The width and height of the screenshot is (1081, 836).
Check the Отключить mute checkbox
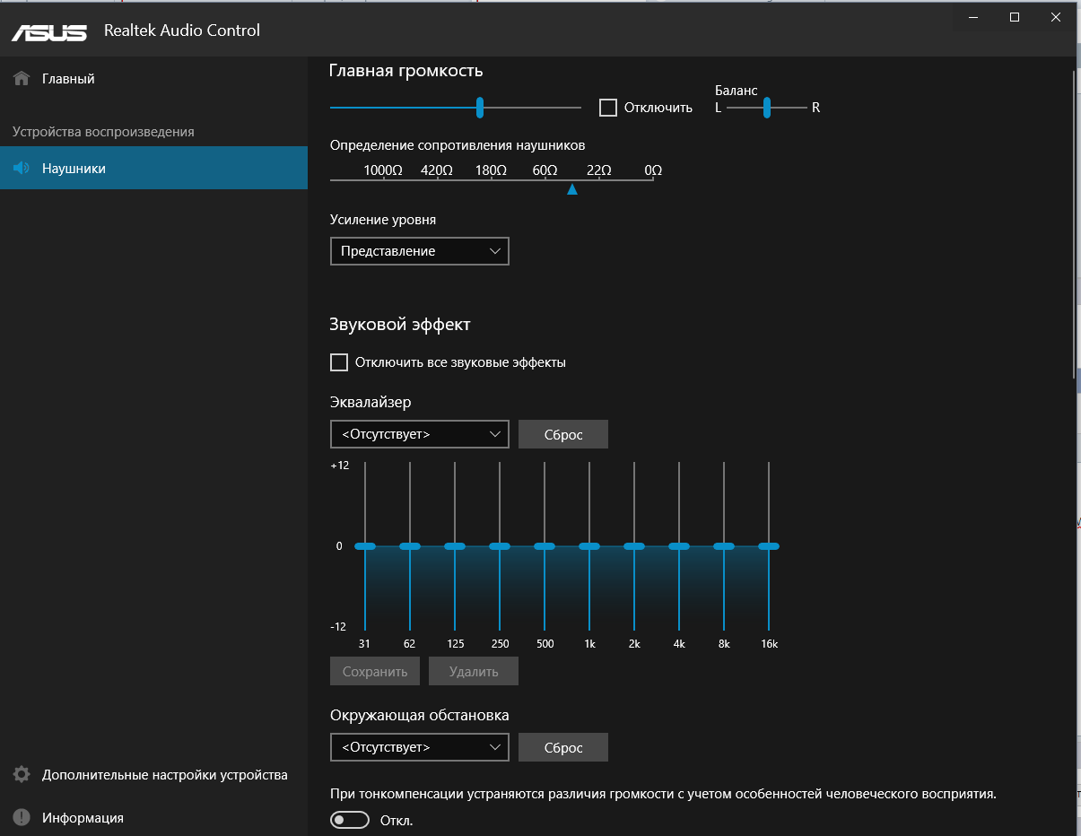608,108
